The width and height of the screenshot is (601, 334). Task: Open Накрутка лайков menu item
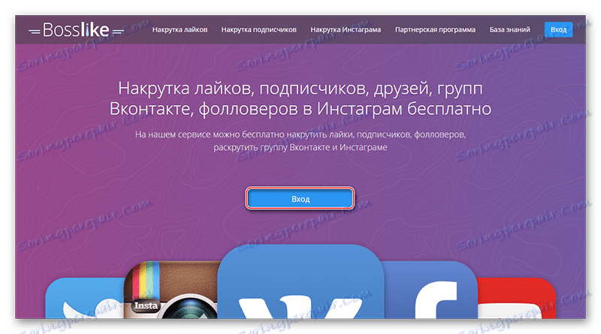[x=180, y=29]
